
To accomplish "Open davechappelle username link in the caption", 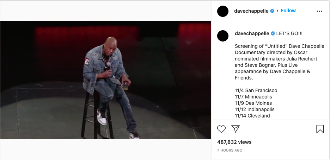I will coord(252,34).
